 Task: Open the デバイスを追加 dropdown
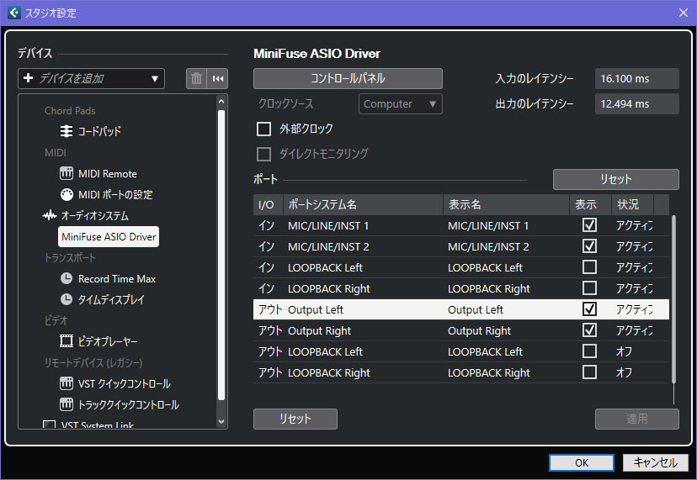coord(91,78)
